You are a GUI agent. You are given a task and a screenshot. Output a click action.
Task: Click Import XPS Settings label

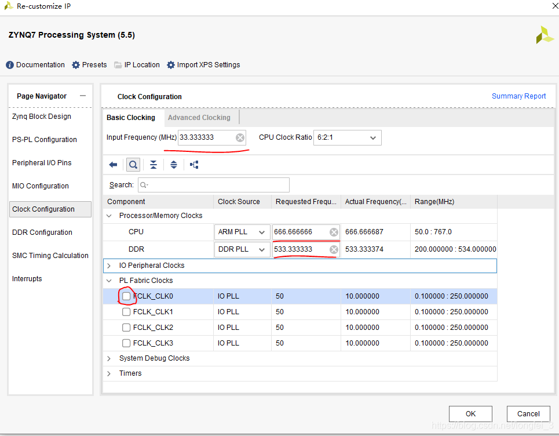(x=209, y=65)
